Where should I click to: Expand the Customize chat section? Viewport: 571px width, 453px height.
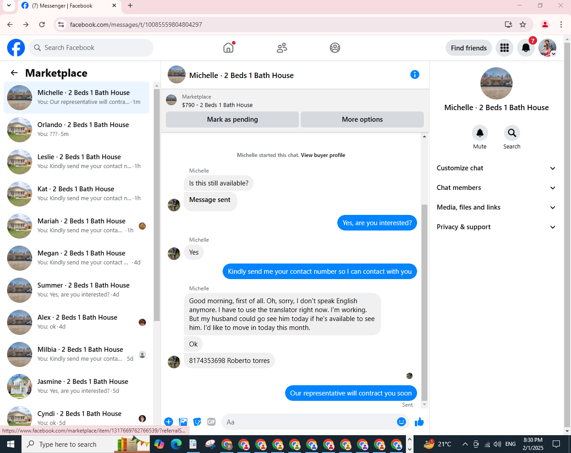click(x=496, y=168)
